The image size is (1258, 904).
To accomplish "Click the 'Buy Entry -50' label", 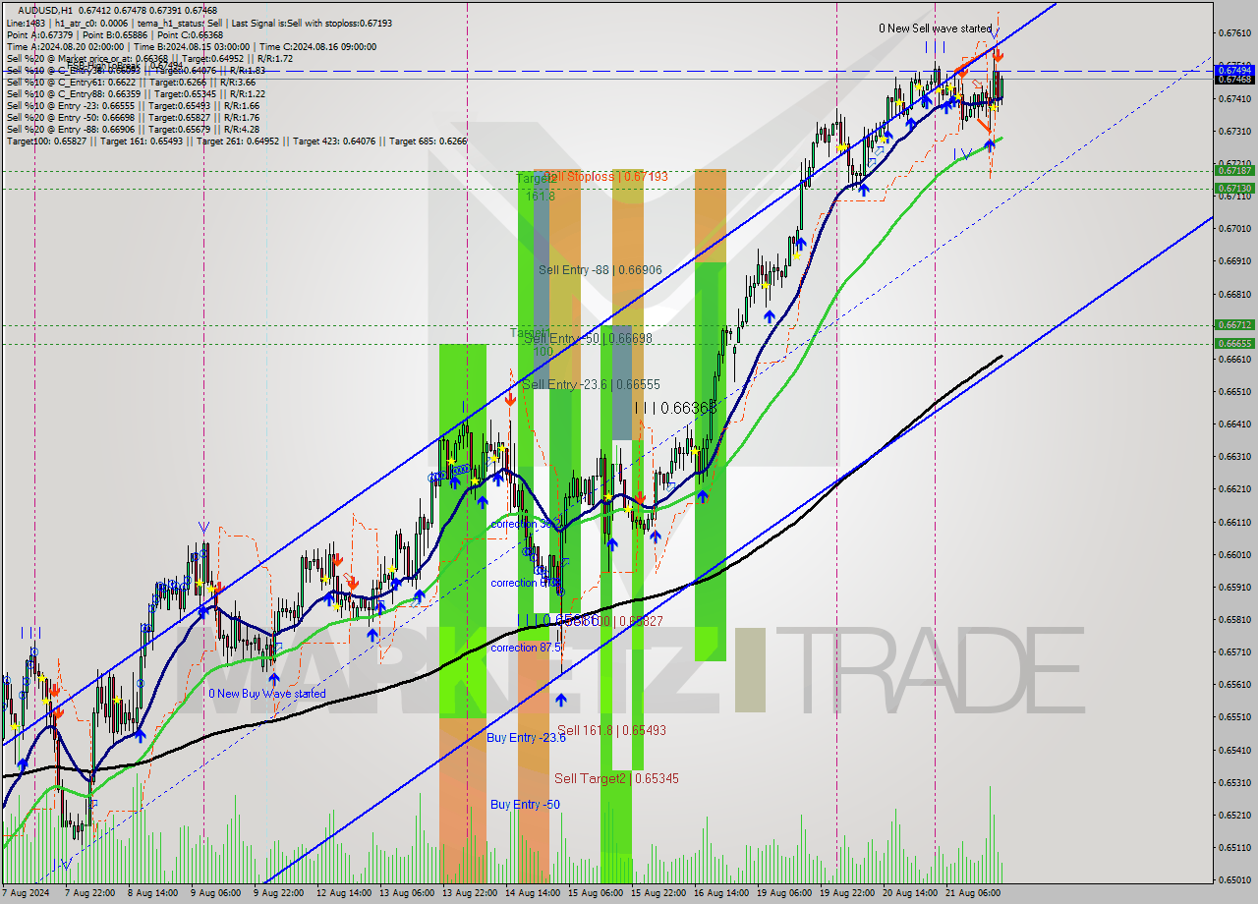I will (x=525, y=805).
